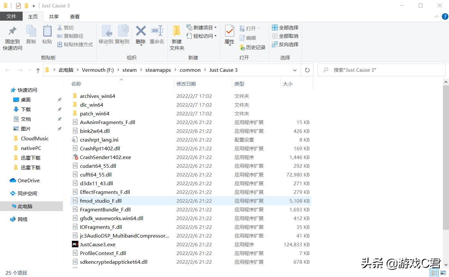Click steamapps in the breadcrumb path
Viewport: 449px width, 277px height.
(158, 70)
